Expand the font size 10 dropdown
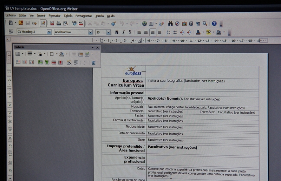 108,32
